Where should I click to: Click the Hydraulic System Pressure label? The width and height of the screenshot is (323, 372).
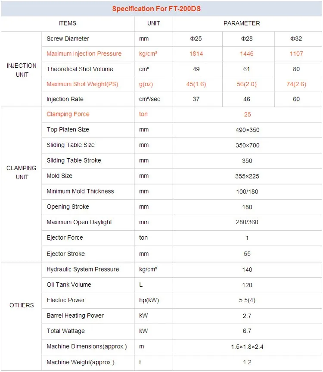83,269
